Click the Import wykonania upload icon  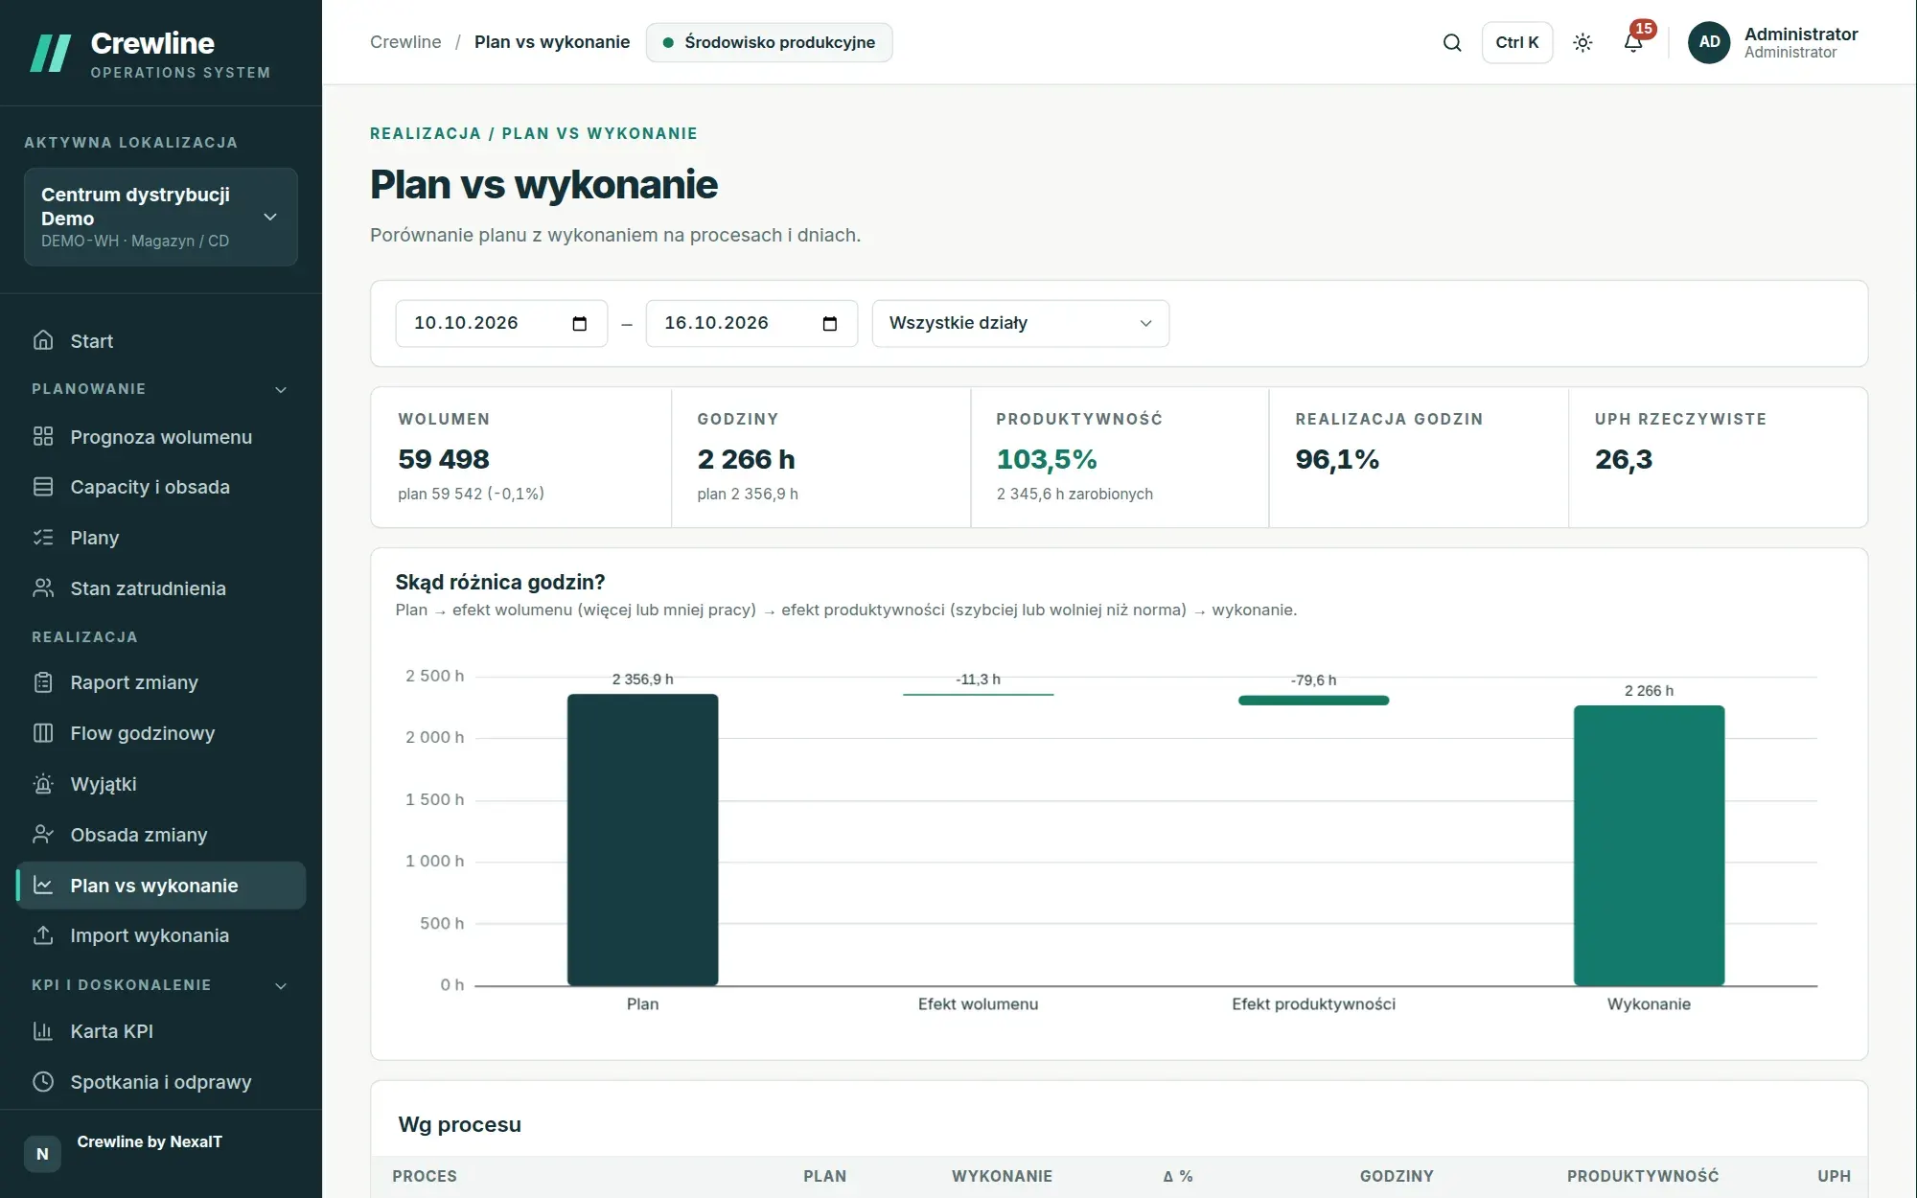[x=43, y=935]
